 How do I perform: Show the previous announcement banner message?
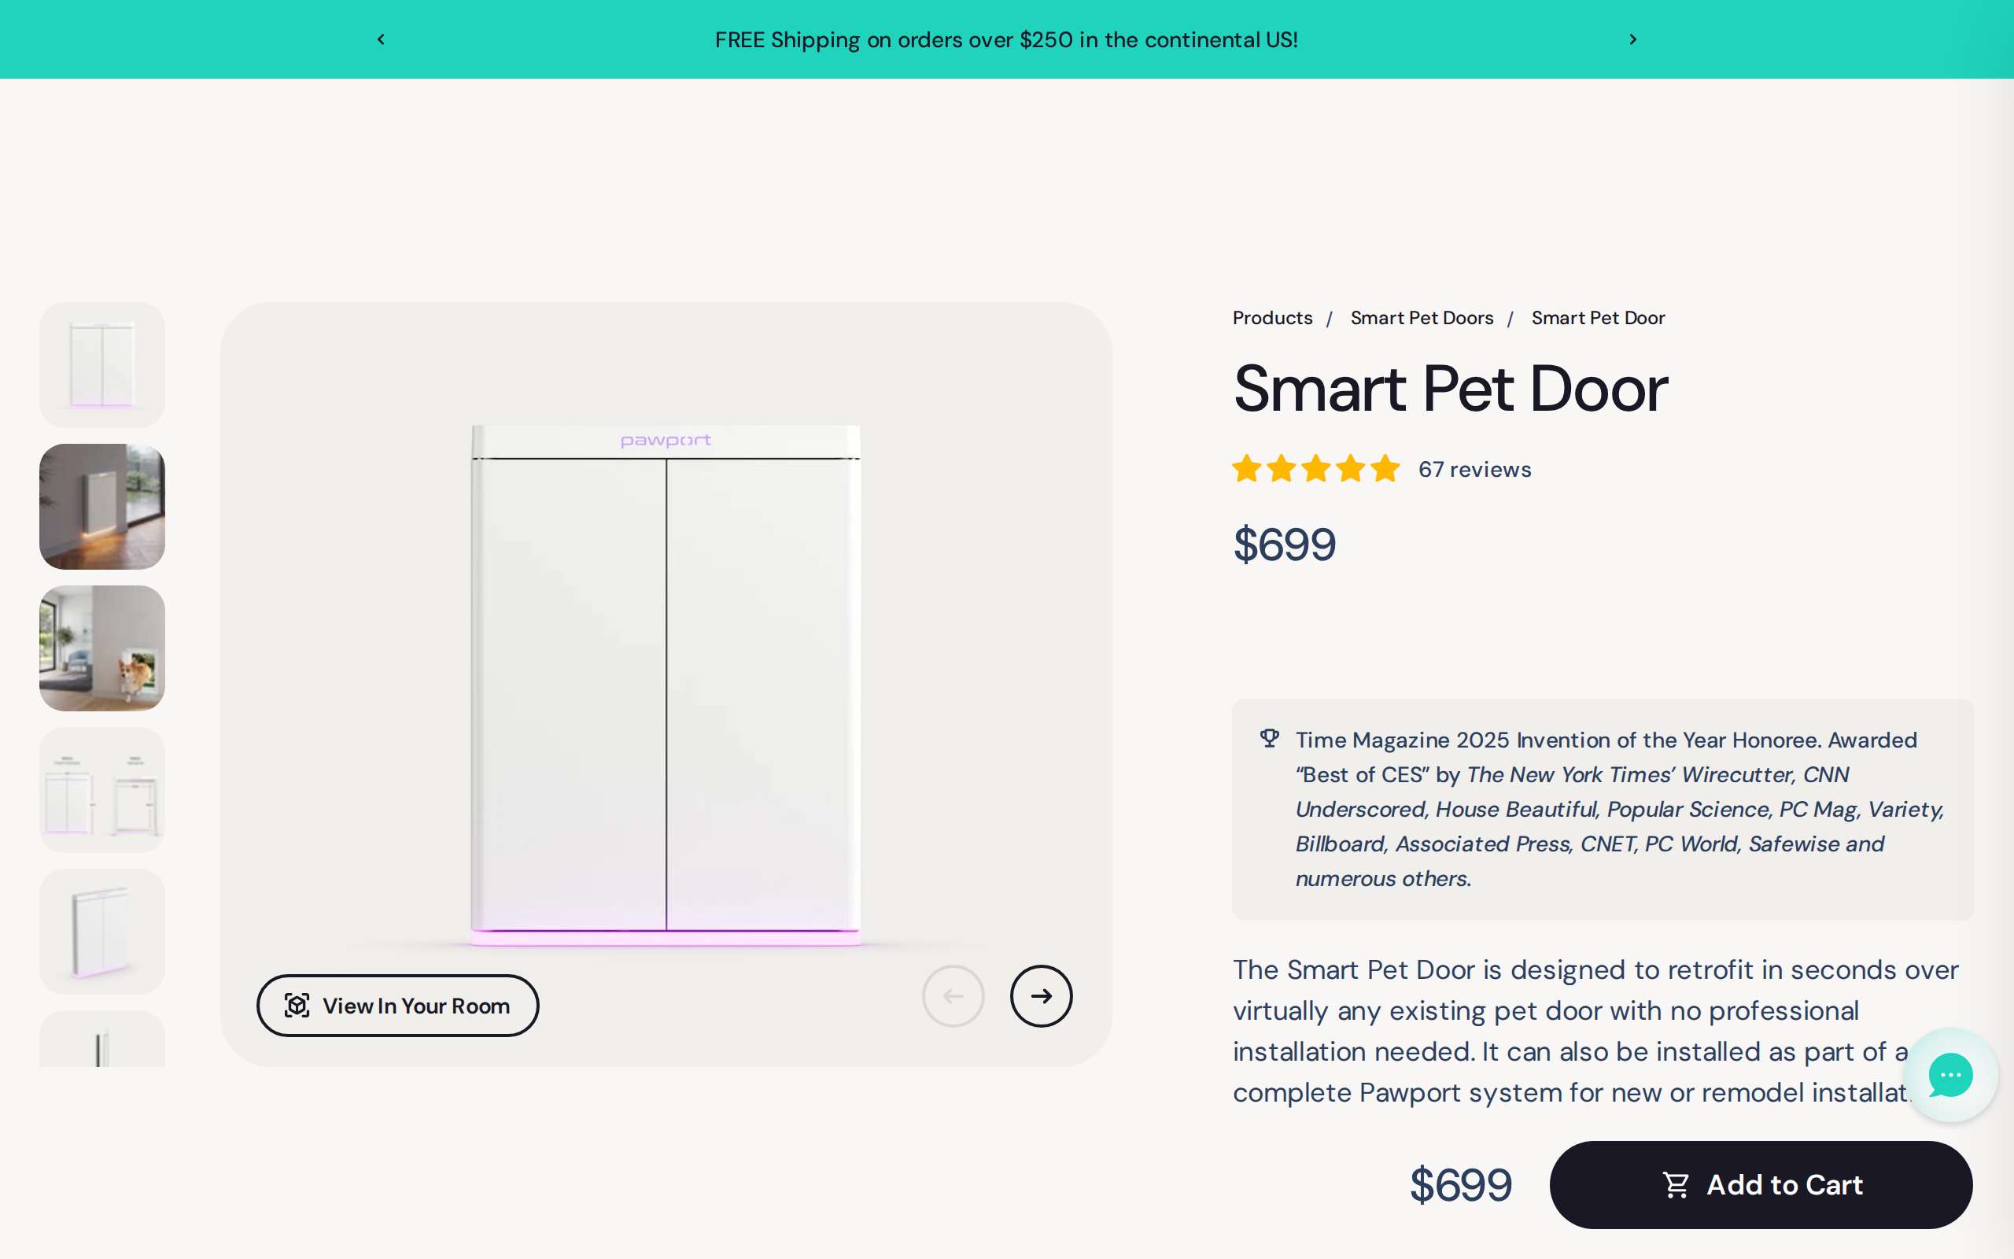[381, 39]
